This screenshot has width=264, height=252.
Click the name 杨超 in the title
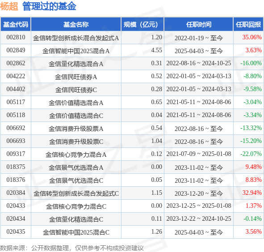[9, 6]
